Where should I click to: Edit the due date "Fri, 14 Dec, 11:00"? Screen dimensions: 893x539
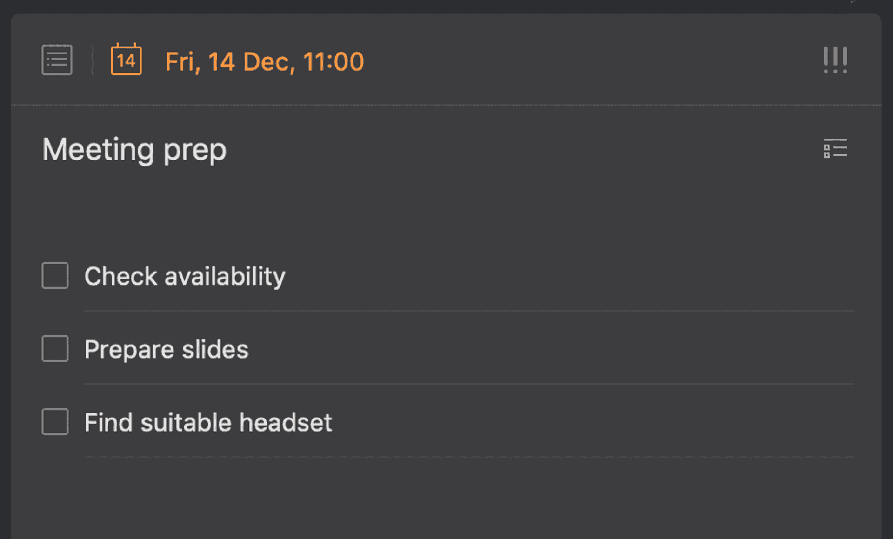tap(264, 61)
